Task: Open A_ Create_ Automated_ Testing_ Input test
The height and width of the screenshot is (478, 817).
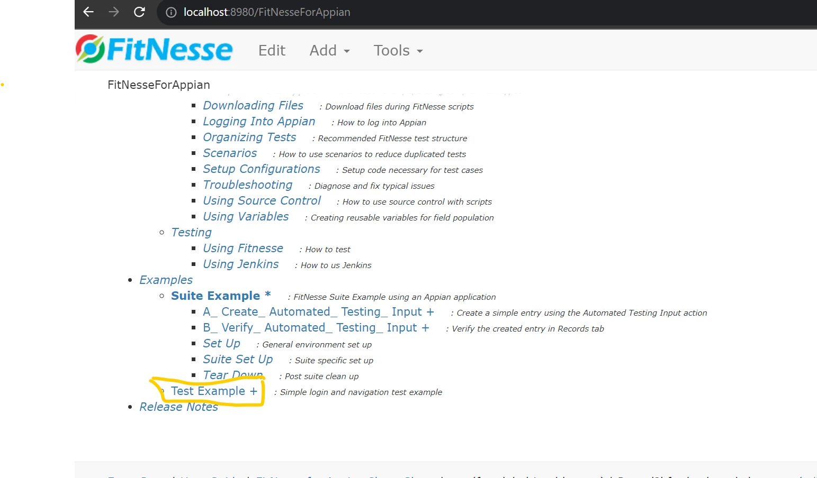Action: 318,312
